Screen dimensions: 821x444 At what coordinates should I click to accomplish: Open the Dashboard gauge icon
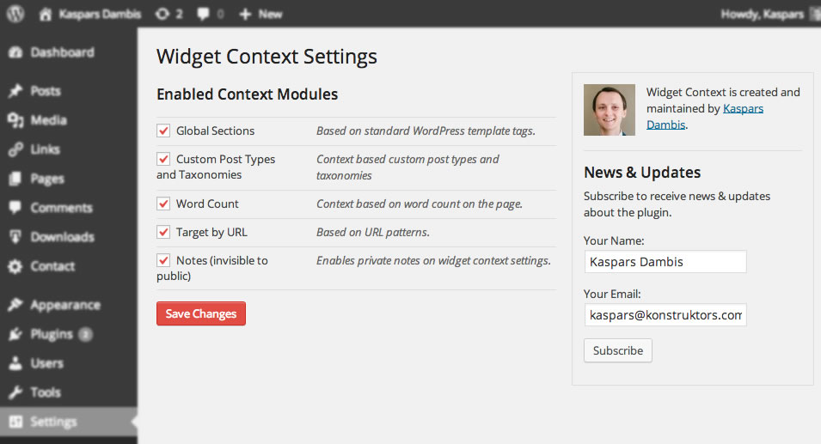tap(15, 52)
